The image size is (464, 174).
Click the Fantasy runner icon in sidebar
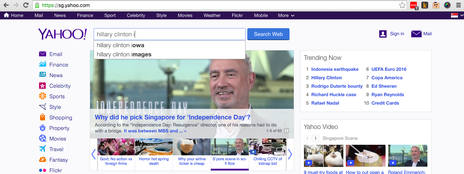click(x=43, y=160)
